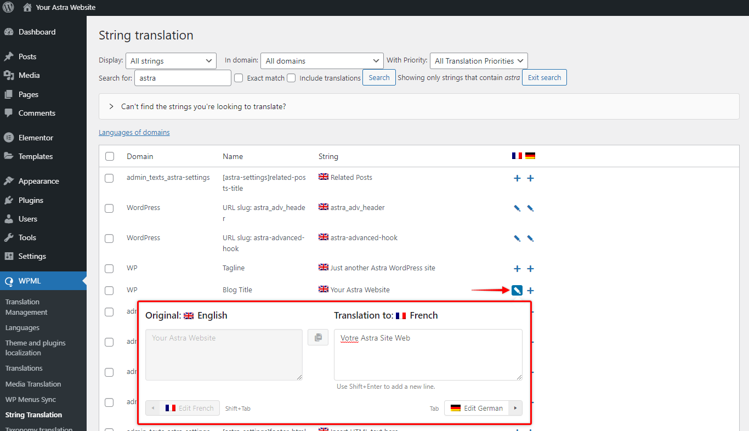Add German translation for Related Posts
The height and width of the screenshot is (431, 749).
(x=530, y=178)
